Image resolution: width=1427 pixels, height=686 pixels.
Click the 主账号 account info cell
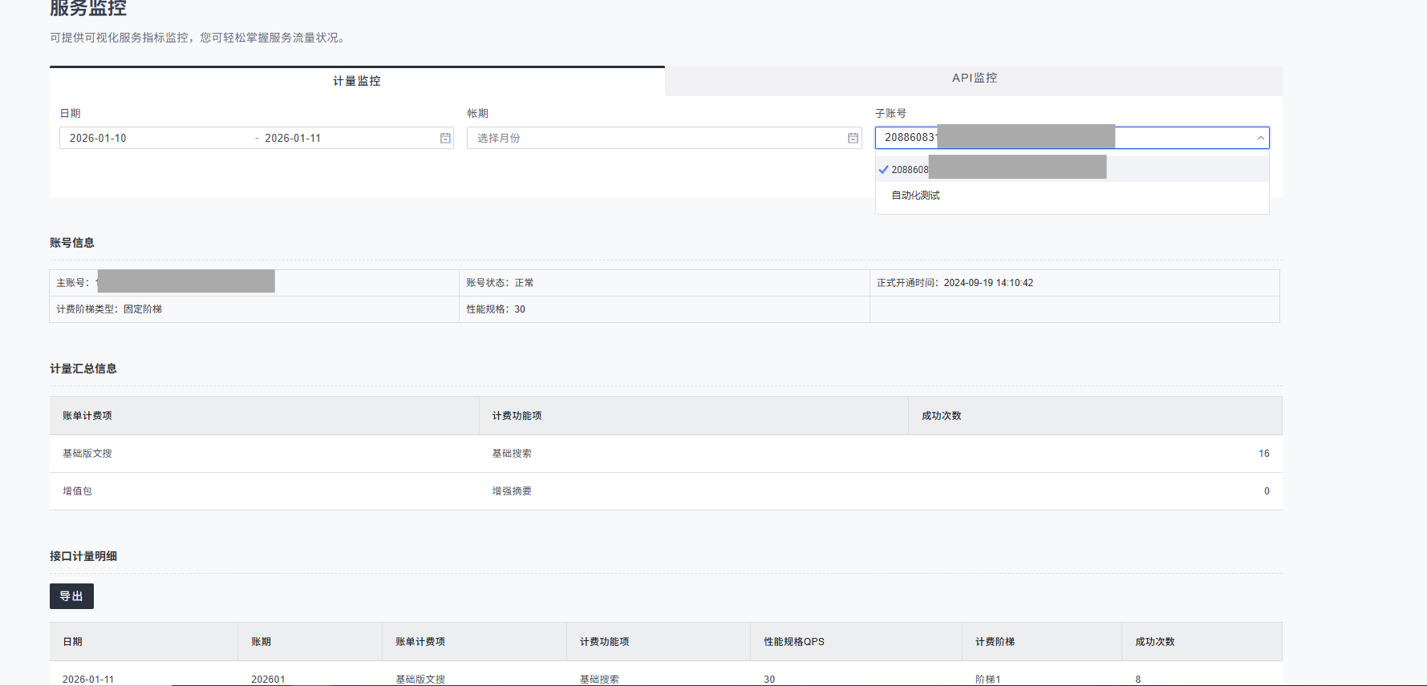[254, 283]
